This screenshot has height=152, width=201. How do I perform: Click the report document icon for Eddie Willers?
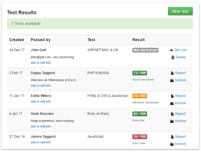tap(172, 96)
